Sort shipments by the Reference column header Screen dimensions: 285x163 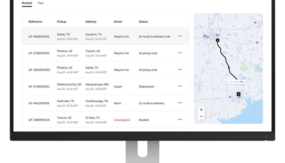coord(36,21)
